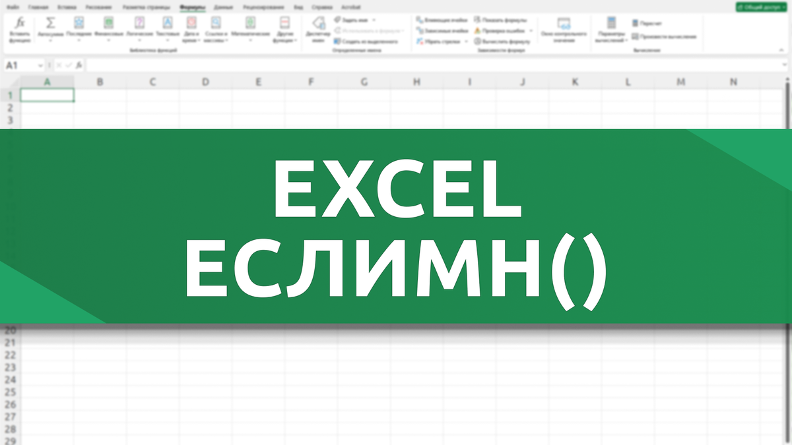Click the AutoSum sigma icon
This screenshot has height=445, width=792.
[x=50, y=22]
